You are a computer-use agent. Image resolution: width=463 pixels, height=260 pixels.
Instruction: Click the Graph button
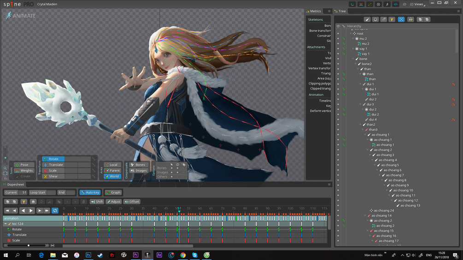tap(113, 192)
